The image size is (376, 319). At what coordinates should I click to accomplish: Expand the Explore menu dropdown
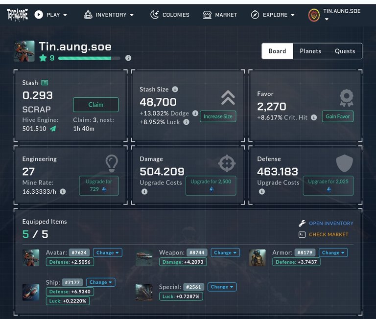[293, 15]
